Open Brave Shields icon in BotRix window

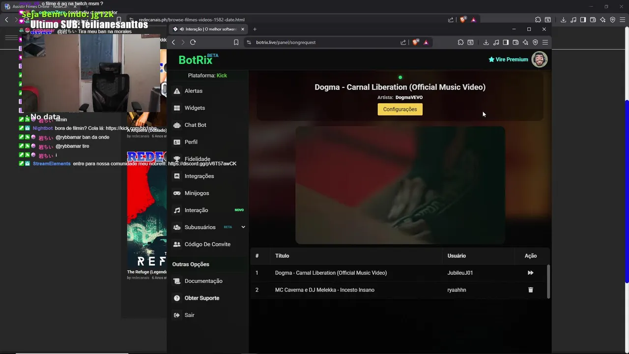[x=415, y=42]
